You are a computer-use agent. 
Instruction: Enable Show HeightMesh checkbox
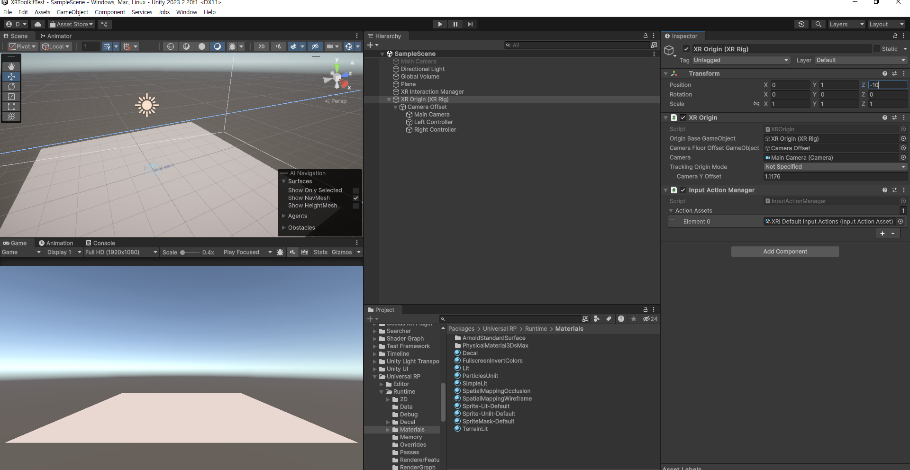pyautogui.click(x=356, y=206)
